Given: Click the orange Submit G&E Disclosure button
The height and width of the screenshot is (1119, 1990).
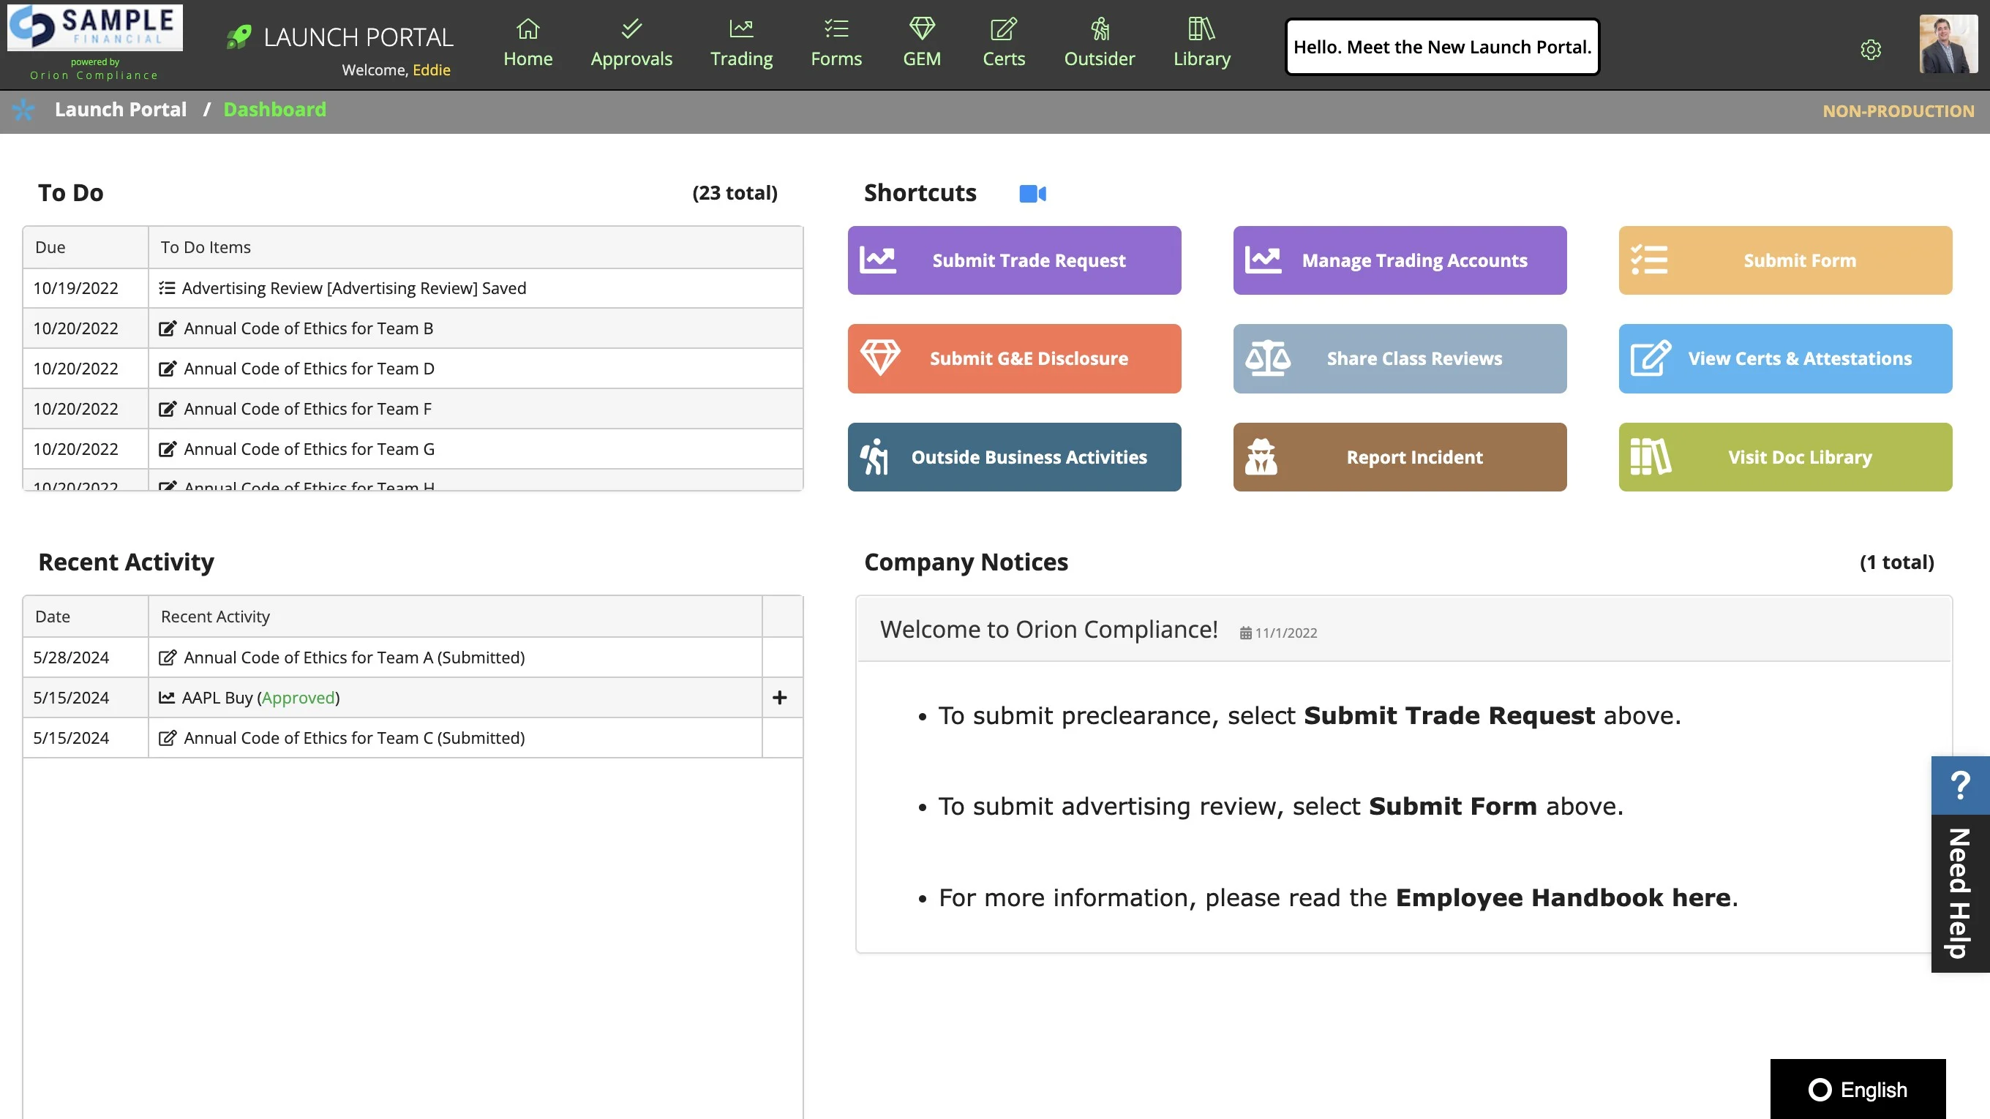Looking at the screenshot, I should click(x=1013, y=358).
